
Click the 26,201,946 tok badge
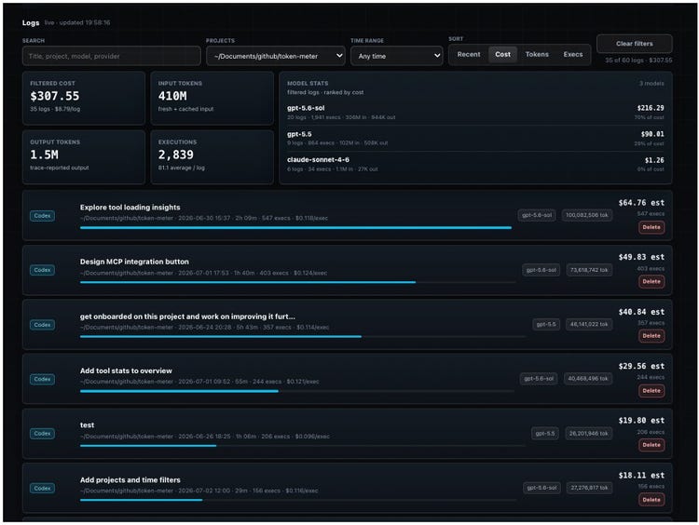[x=588, y=433]
